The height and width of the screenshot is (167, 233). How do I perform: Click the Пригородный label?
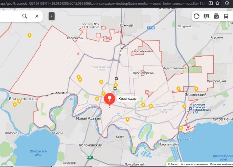click(x=216, y=81)
